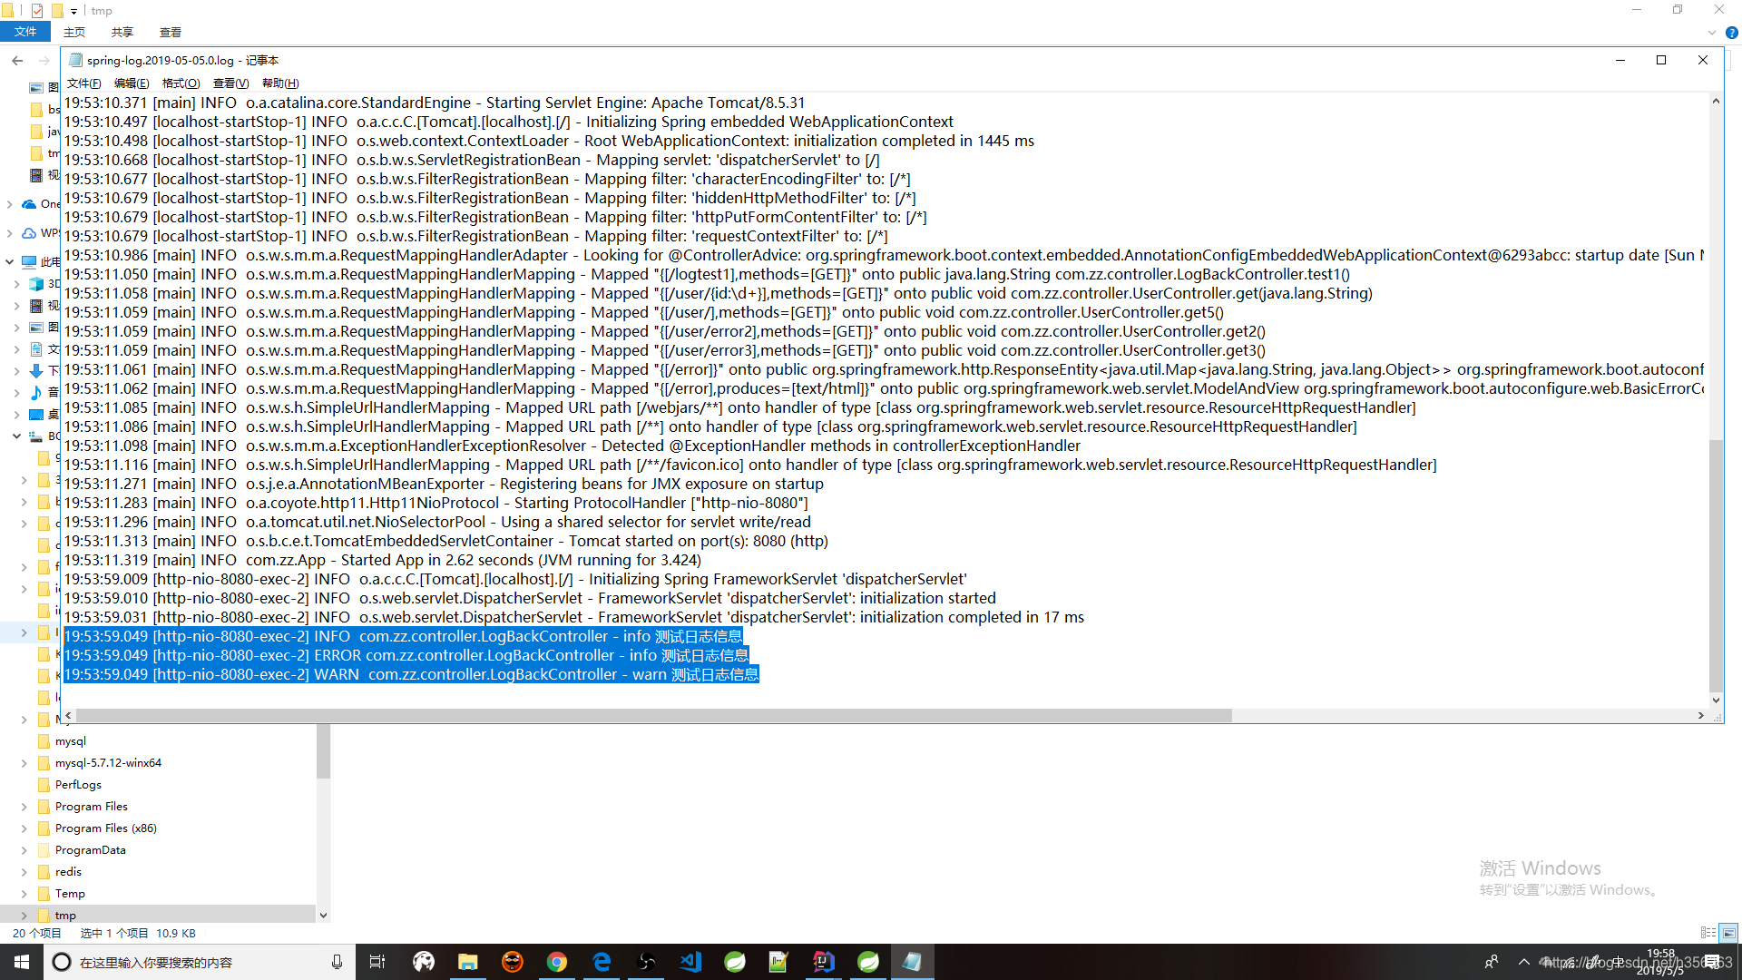Select the mysql folder in tree
The width and height of the screenshot is (1742, 980).
(x=70, y=741)
